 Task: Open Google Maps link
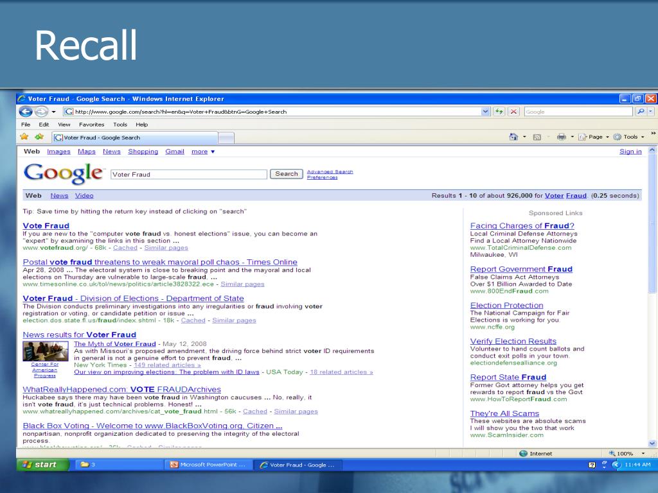[x=87, y=151]
